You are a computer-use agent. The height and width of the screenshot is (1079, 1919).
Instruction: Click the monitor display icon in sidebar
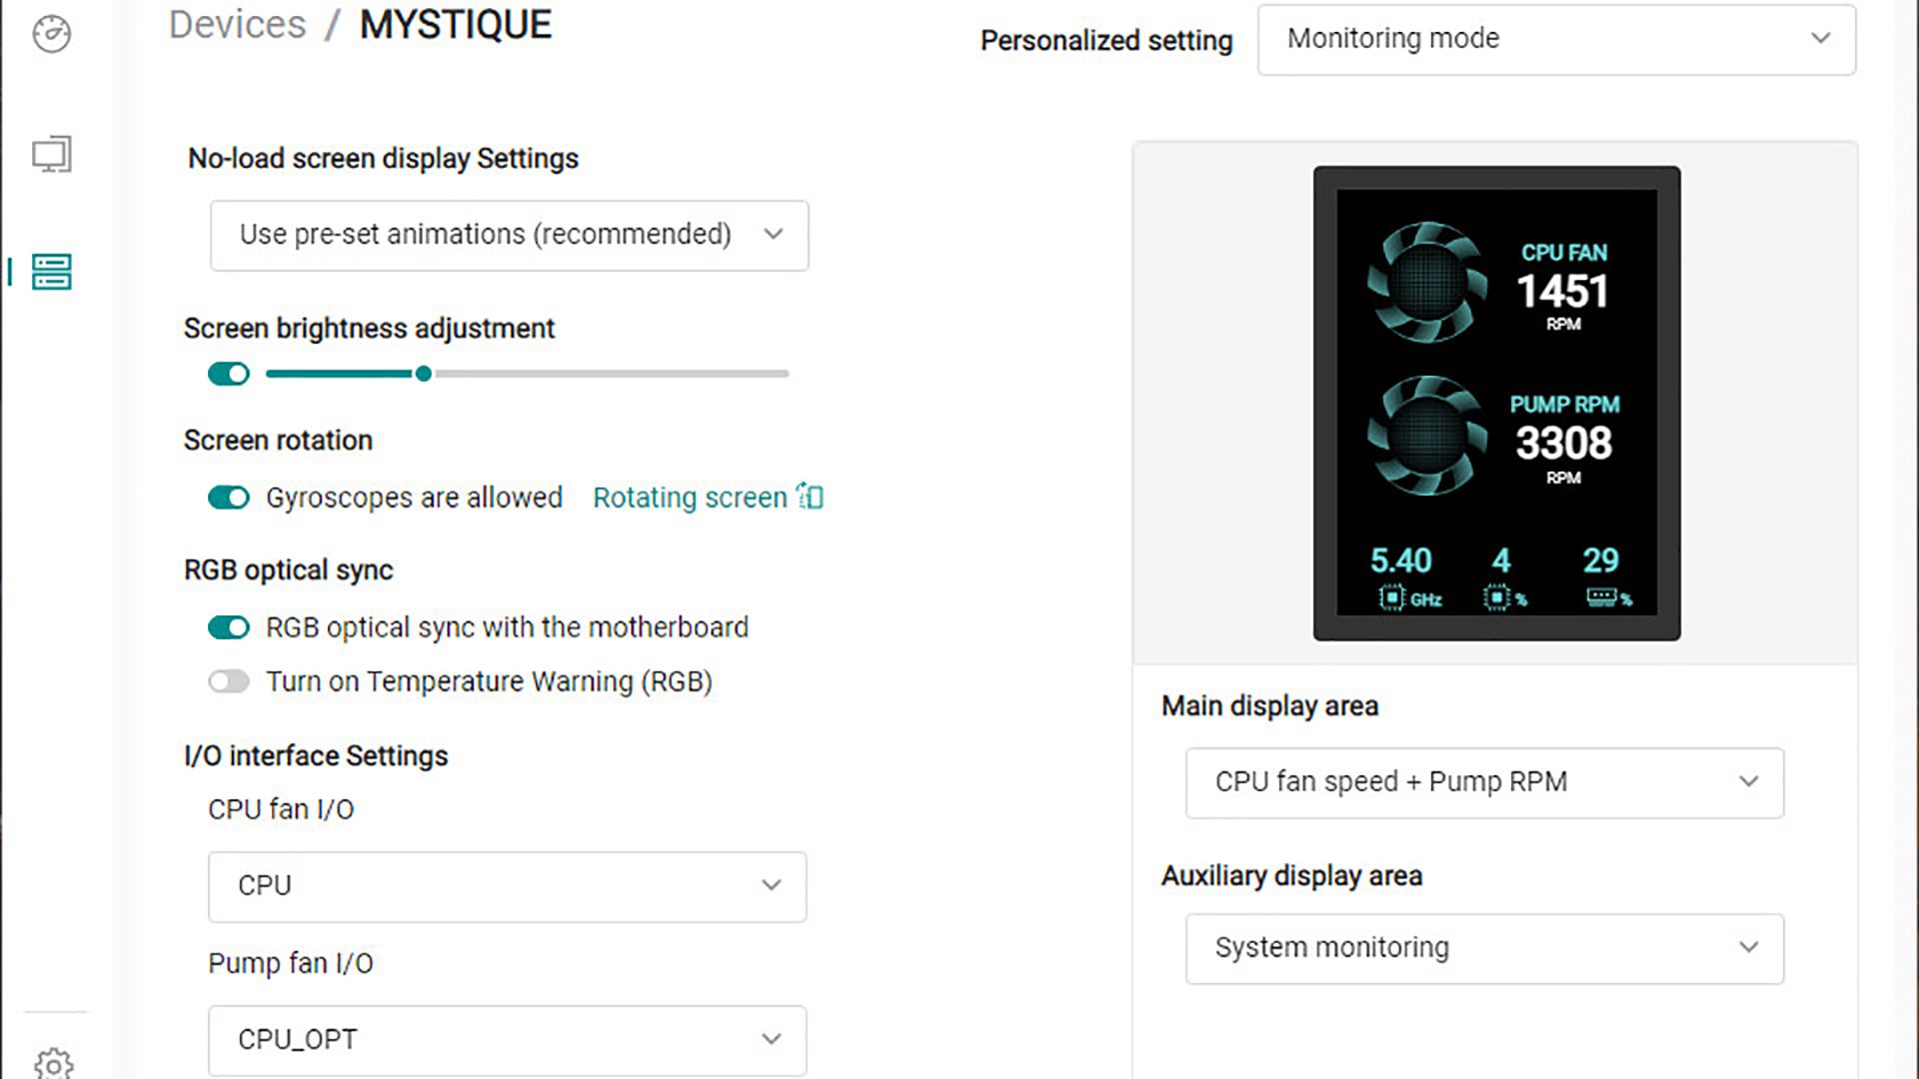pos(52,155)
